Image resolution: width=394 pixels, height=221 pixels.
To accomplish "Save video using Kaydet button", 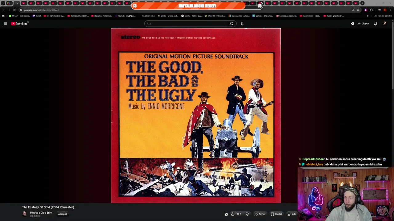I will [276, 214].
